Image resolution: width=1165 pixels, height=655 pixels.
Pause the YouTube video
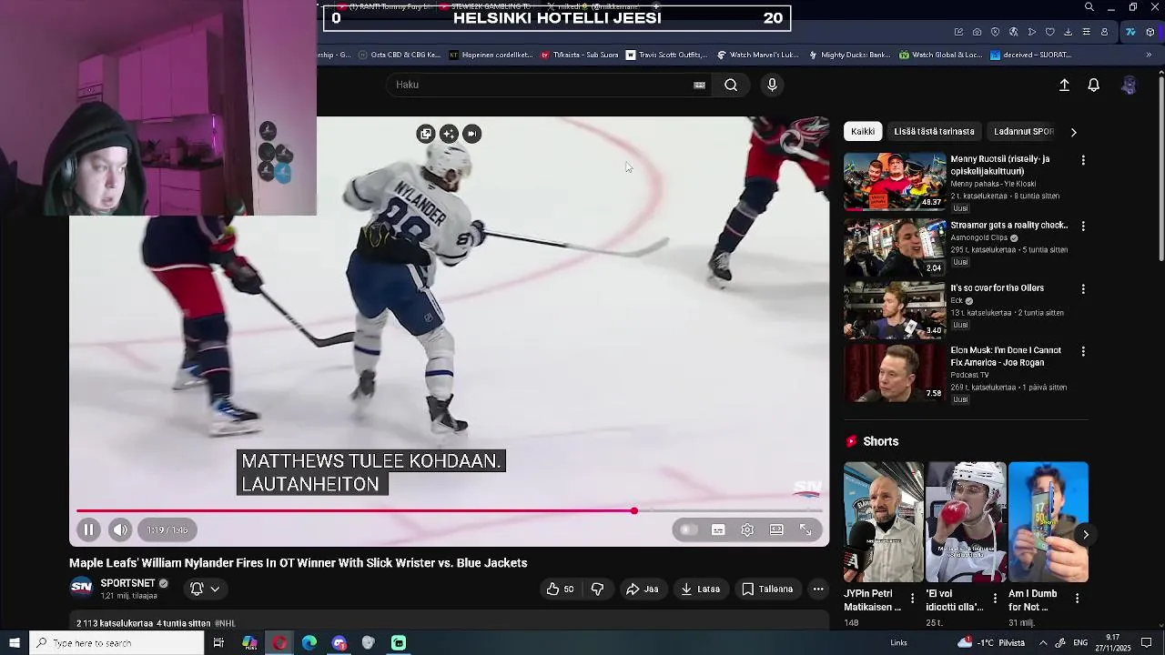point(88,529)
